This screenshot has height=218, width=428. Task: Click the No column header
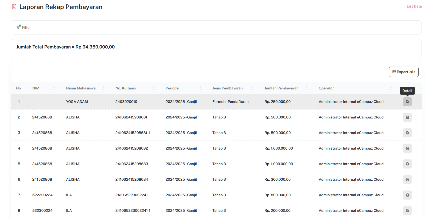point(18,88)
